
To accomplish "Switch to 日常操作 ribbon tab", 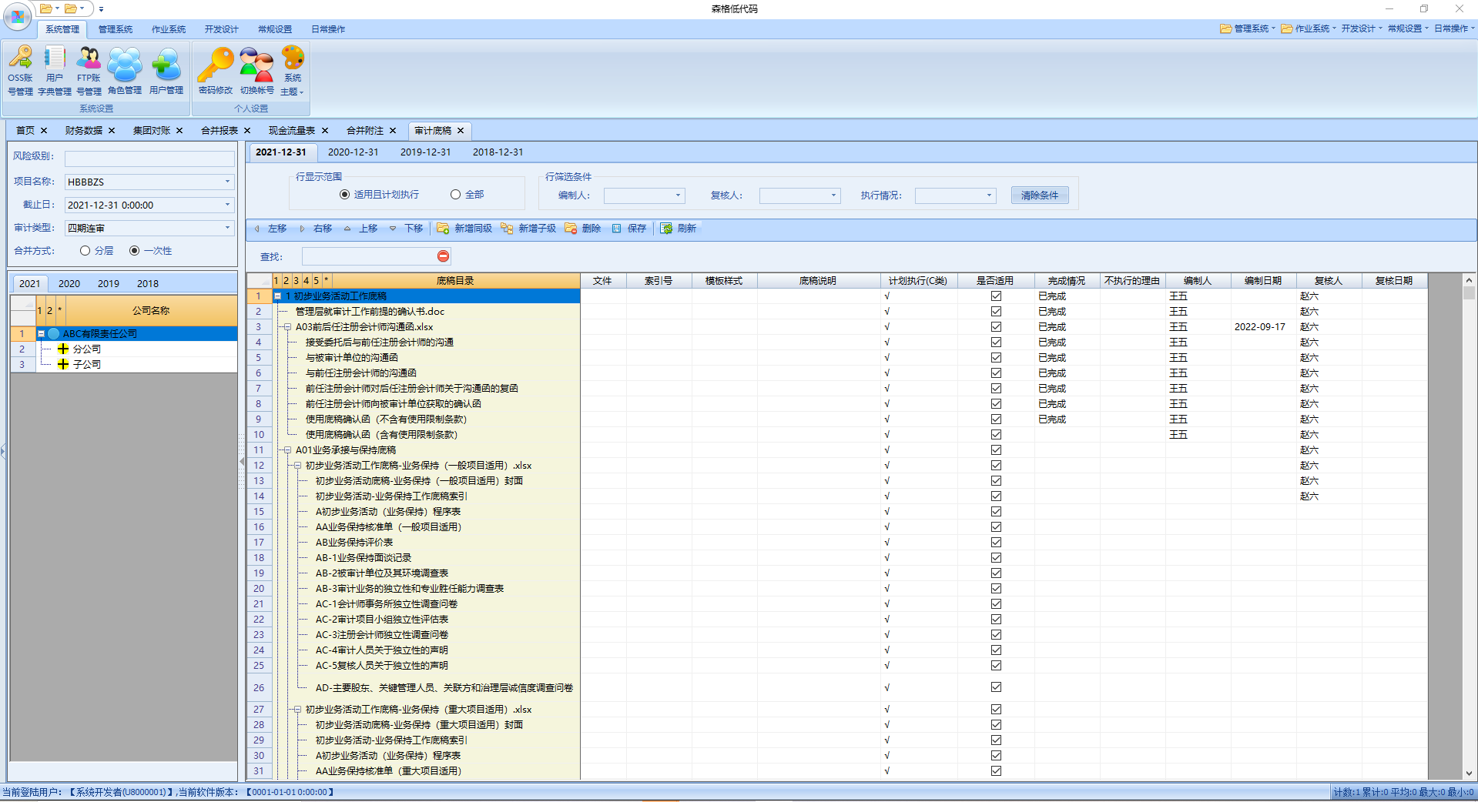I will coord(328,29).
